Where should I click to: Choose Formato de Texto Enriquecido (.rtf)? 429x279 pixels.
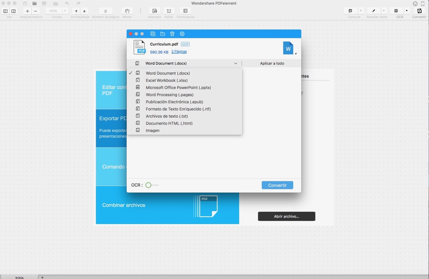184,109
